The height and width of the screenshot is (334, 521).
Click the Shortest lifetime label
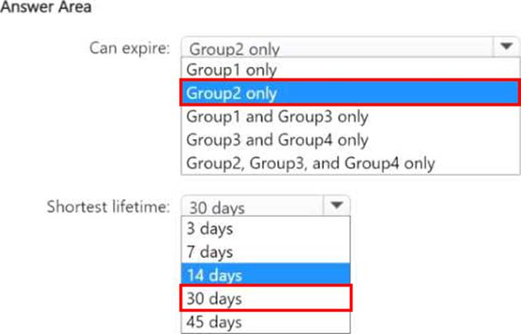coord(108,206)
